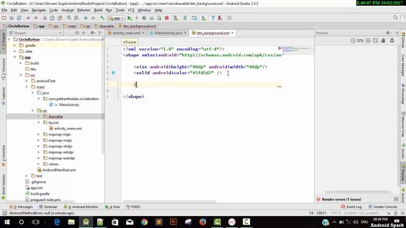Open Chrome from the Windows taskbar
The width and height of the screenshot is (406, 228).
click(x=144, y=222)
